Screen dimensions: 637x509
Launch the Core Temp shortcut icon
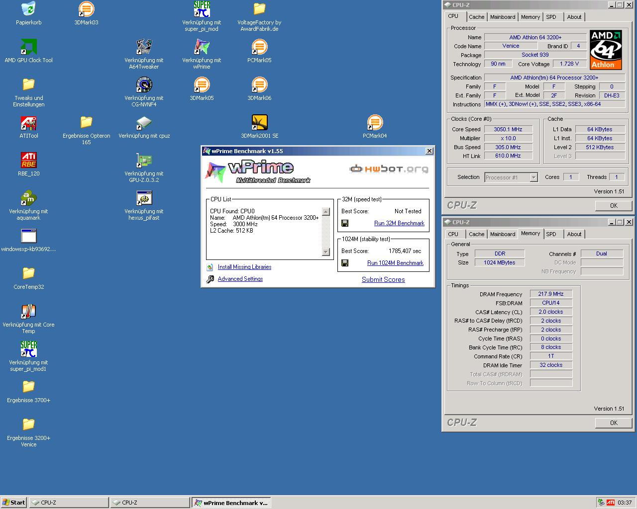click(x=28, y=311)
